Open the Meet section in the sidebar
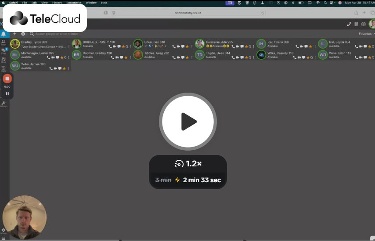 4,60
